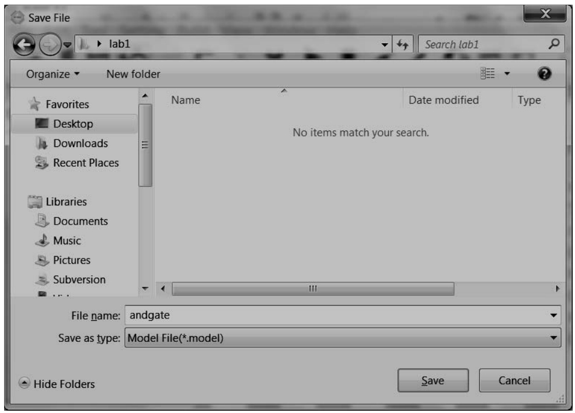
Task: Open the address bar history dropdown
Action: pos(384,45)
